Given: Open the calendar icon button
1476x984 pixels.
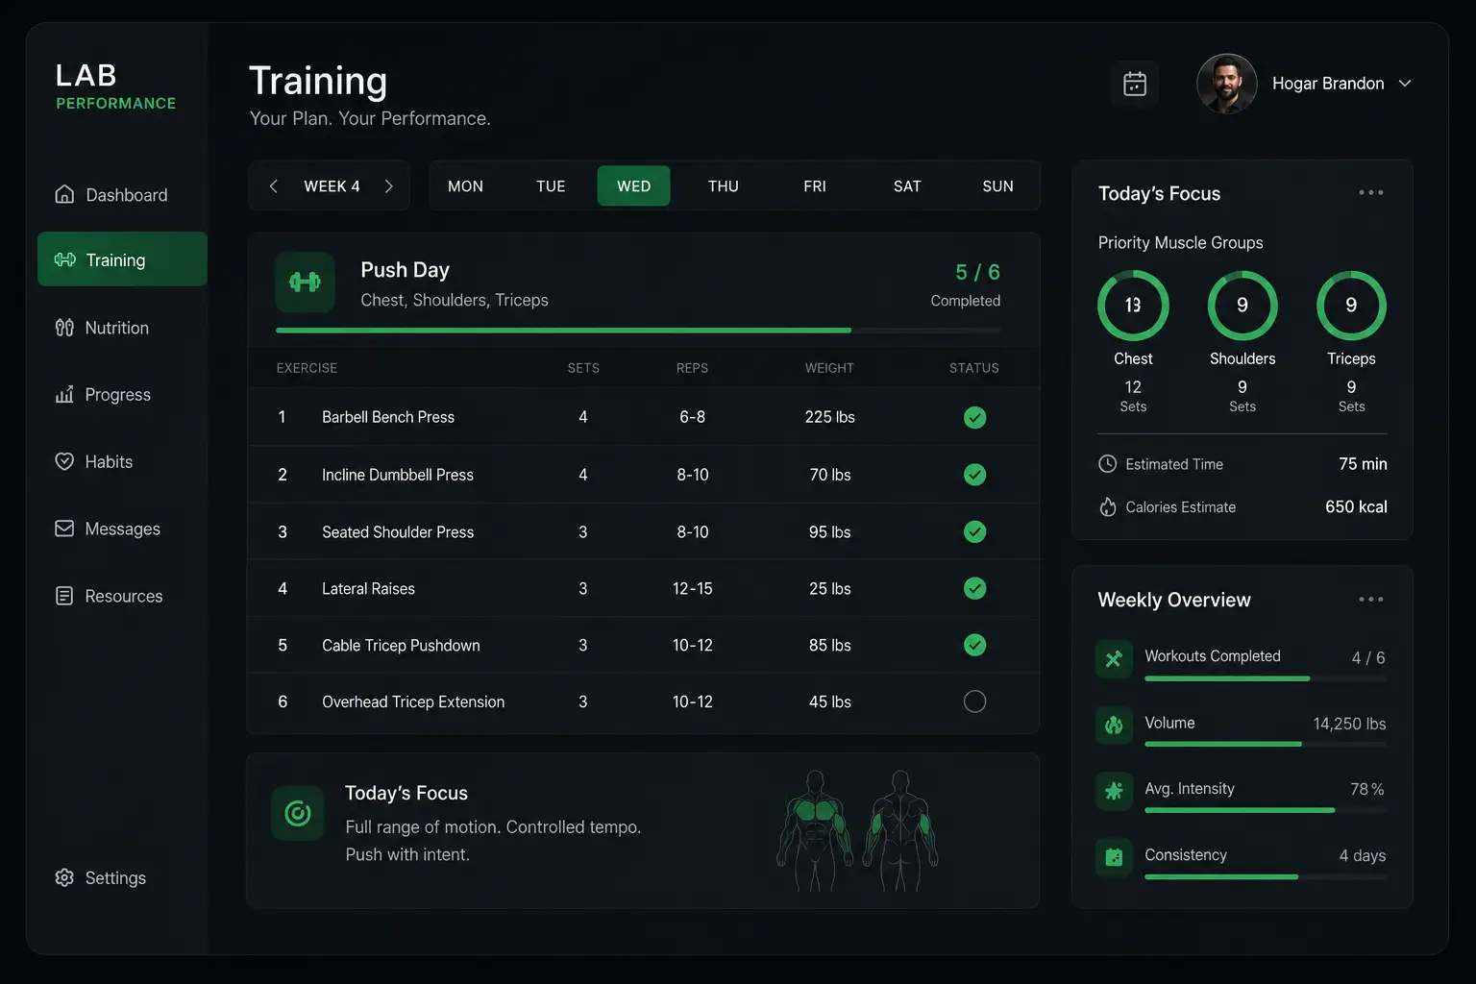Looking at the screenshot, I should 1135,84.
